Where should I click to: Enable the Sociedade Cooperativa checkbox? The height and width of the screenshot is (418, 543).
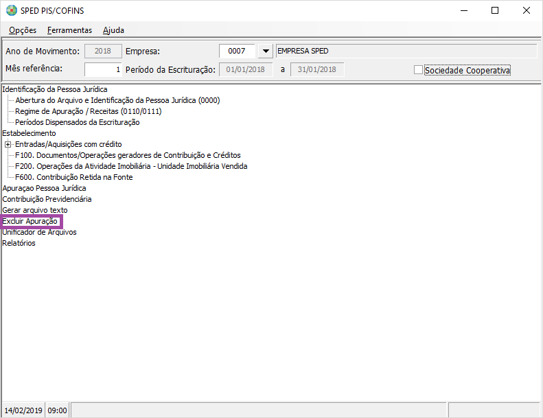[418, 70]
